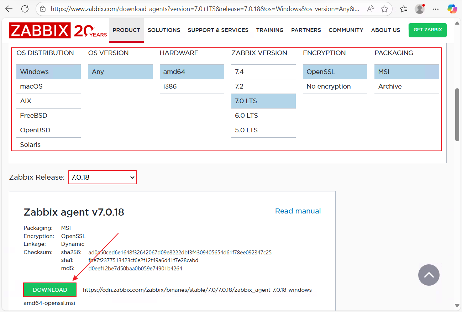462x312 pixels.
Task: Add this page to favorites star
Action: click(384, 9)
